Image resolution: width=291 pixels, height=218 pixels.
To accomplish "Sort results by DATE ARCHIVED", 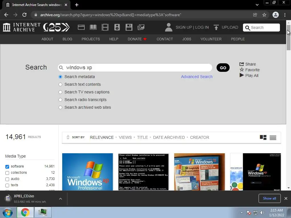I will coord(169,137).
